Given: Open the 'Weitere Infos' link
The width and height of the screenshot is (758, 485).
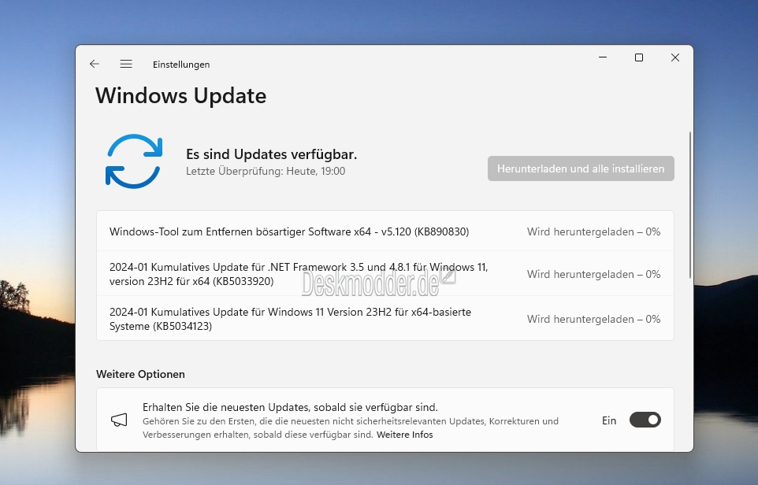Looking at the screenshot, I should pos(405,435).
